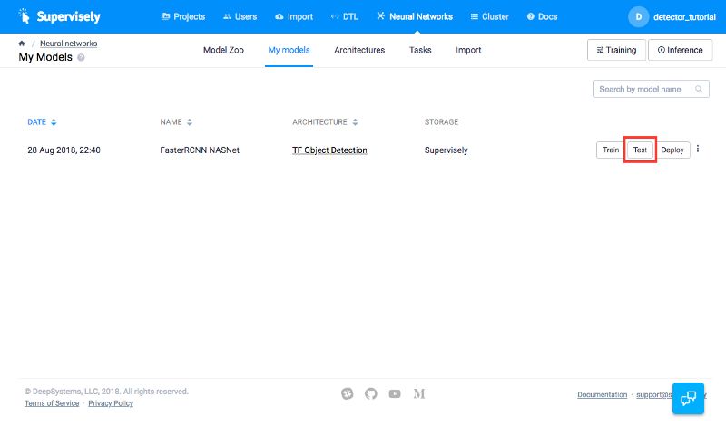Click the Inference button

[x=680, y=50]
